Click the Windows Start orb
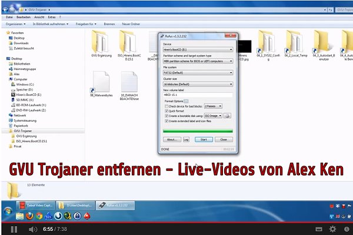353x235 pixels. tap(8, 211)
